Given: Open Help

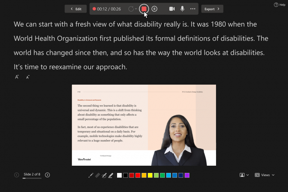Looking at the screenshot, I should 279,5.
